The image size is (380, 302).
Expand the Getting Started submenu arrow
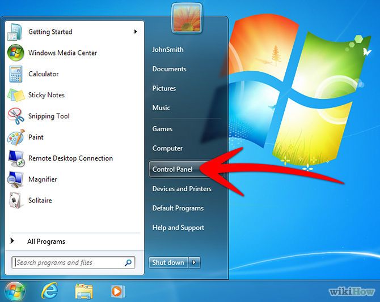(136, 32)
